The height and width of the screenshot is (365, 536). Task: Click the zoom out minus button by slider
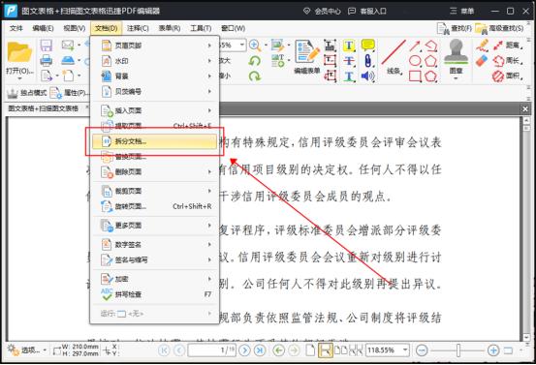click(422, 350)
